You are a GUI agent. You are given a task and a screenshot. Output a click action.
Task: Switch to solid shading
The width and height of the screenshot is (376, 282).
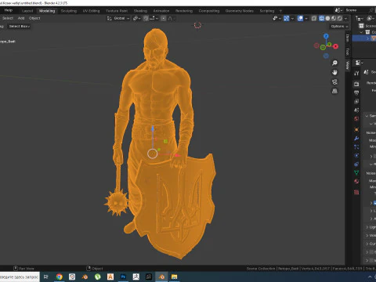point(327,18)
